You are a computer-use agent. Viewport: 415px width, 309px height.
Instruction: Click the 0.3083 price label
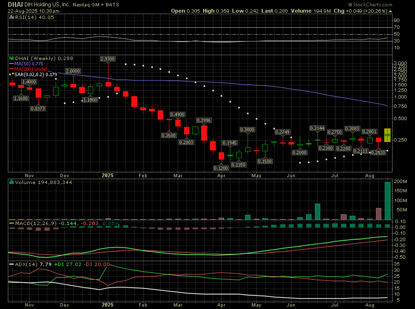(353, 128)
